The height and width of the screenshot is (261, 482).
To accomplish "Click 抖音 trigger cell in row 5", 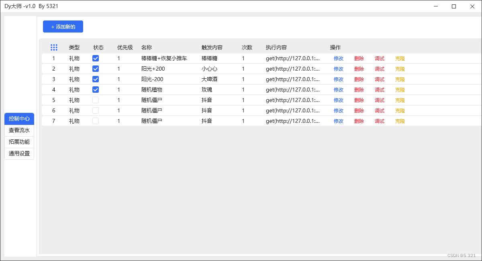I will [207, 100].
